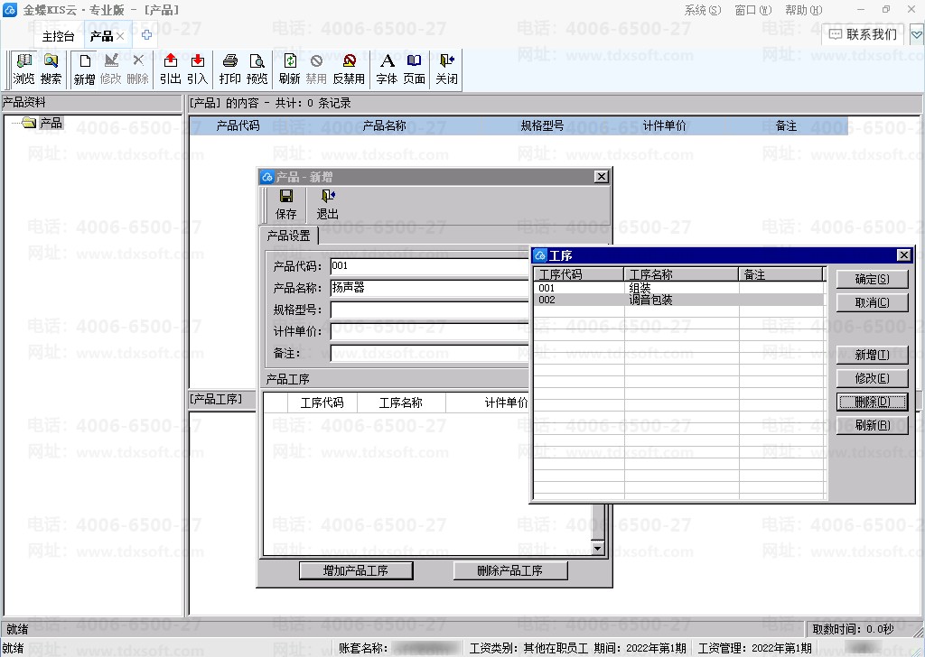Image resolution: width=925 pixels, height=657 pixels.
Task: Click the 引出 export toolbar icon
Action: pyautogui.click(x=171, y=69)
